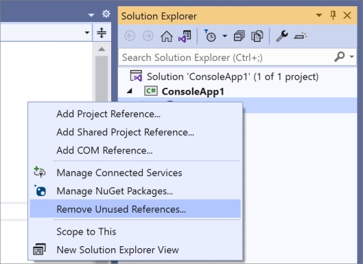The height and width of the screenshot is (264, 363).
Task: Click the Collapse All icon
Action: (239, 36)
